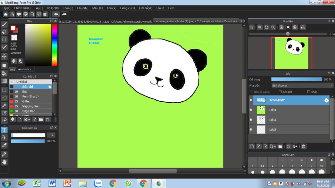
Task: Open the tab list arrow beside document tabs
Action: coord(241,21)
